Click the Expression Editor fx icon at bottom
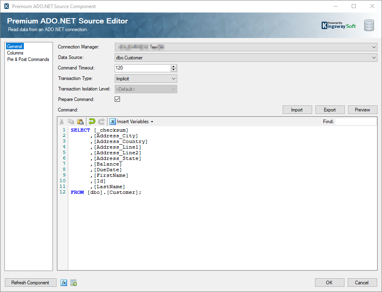The image size is (382, 292). 64,282
